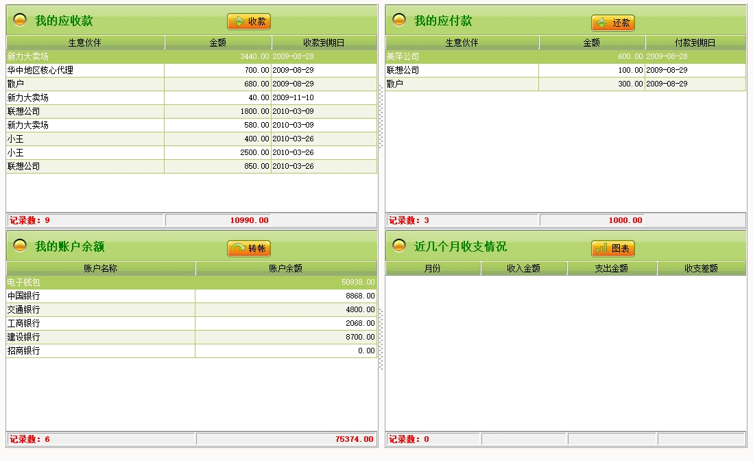
Task: Click the orange orb icon beside 我的账户余额
Action: click(21, 246)
